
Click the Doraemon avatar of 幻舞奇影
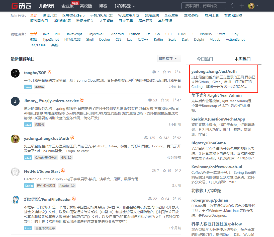[15, 200]
